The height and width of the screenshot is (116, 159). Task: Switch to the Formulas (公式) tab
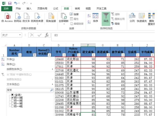(x=56, y=9)
